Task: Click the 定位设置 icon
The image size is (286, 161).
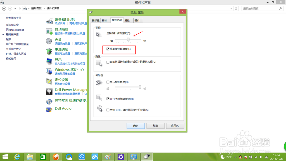Action: click(x=49, y=81)
